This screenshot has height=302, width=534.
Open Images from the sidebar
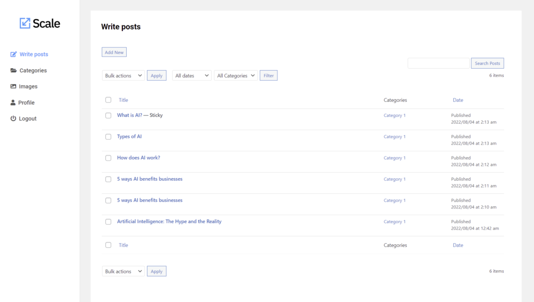[28, 86]
